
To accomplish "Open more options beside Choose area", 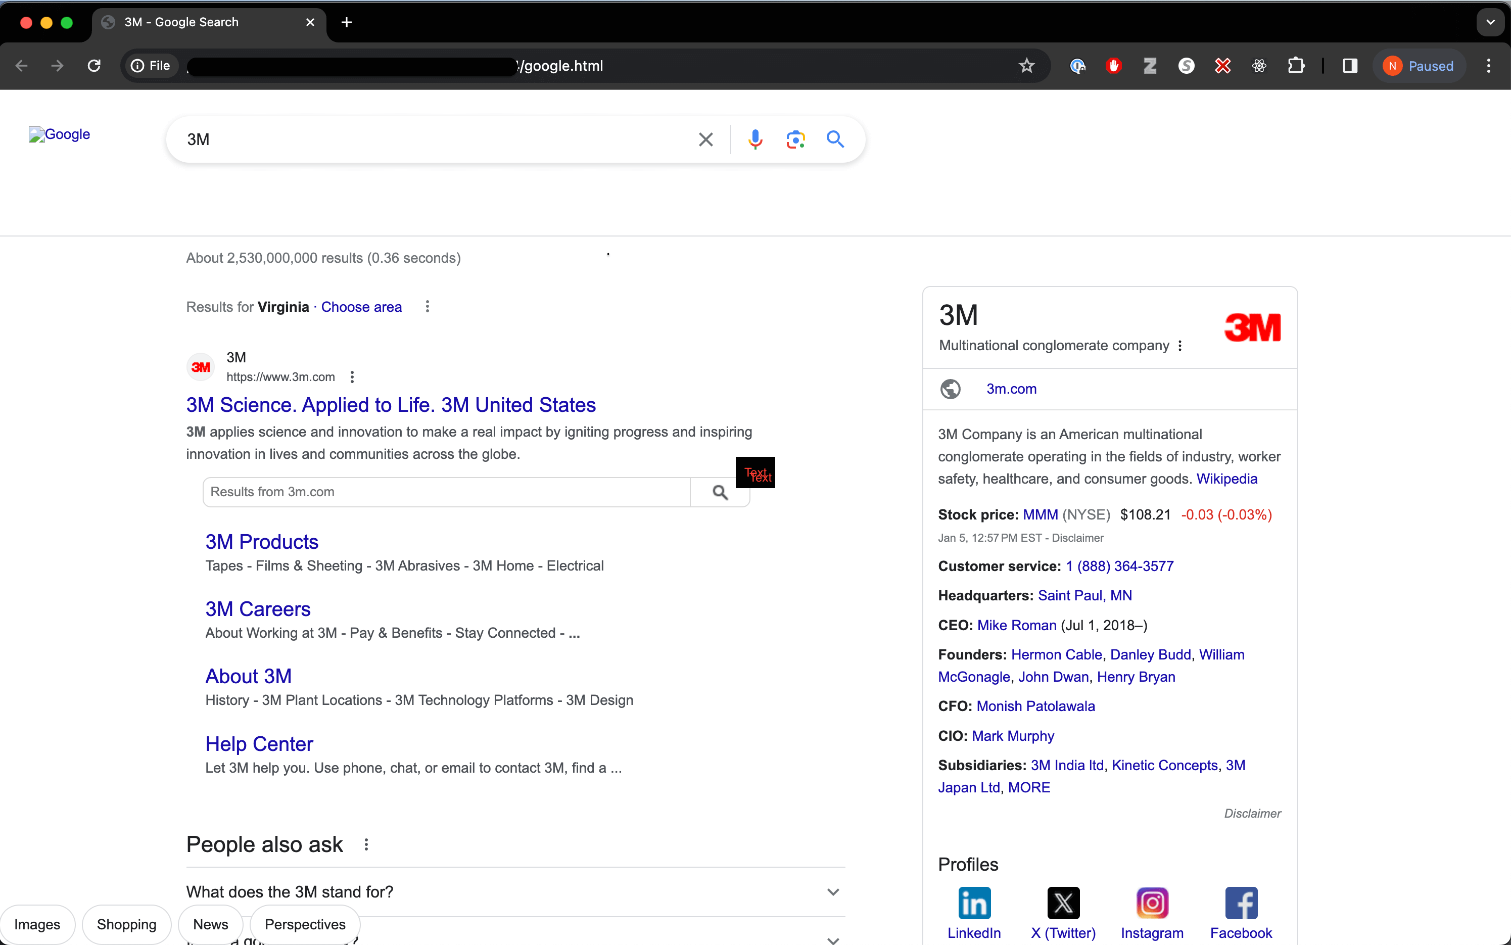I will click(x=428, y=306).
